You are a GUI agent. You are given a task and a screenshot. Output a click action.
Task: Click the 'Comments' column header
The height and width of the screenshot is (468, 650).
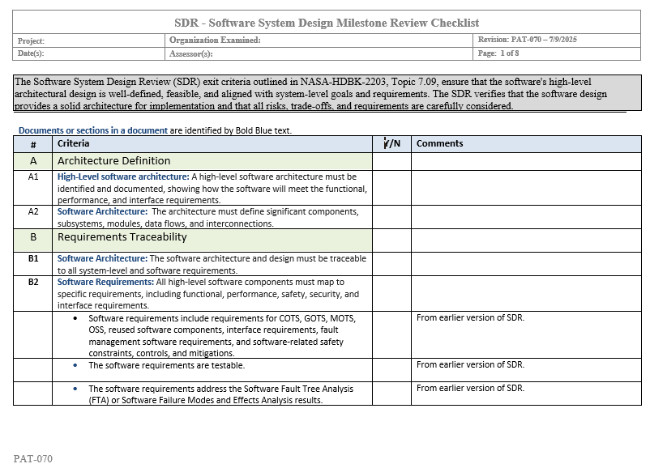[439, 143]
